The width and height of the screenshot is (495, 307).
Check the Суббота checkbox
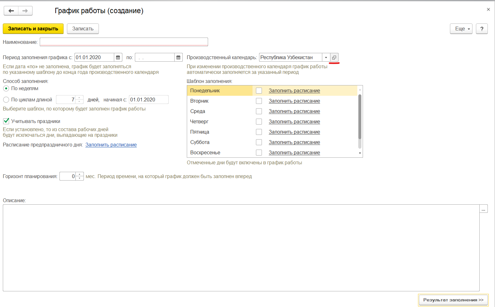point(259,142)
